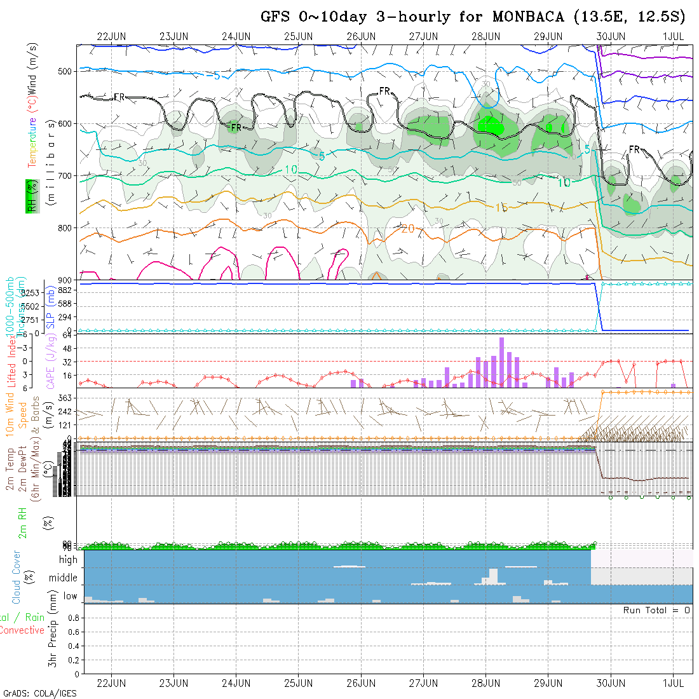Select the "middle" cloud cover level label

point(63,578)
